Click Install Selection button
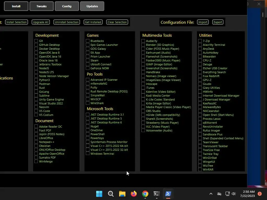The width and height of the screenshot is (267, 200). tap(16, 22)
